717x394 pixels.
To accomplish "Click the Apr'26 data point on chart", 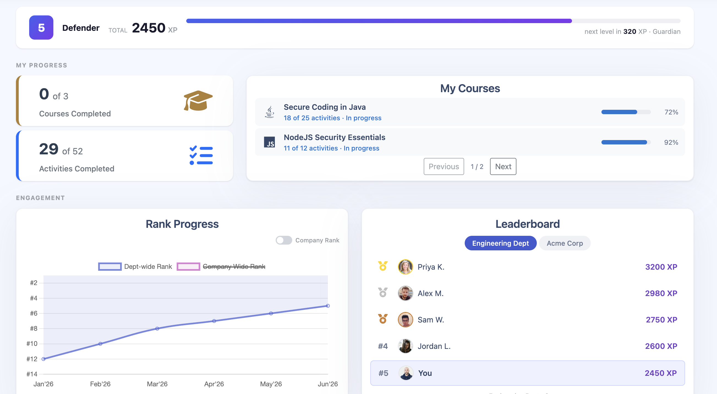I will point(214,321).
